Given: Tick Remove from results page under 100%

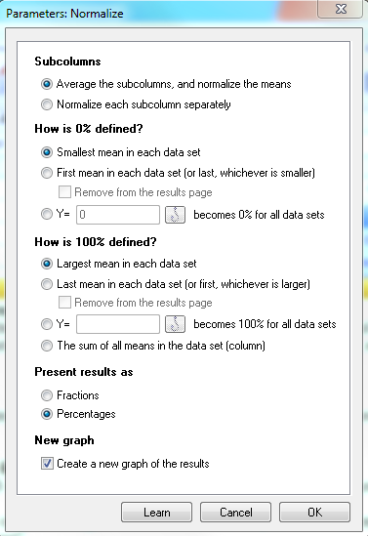Looking at the screenshot, I should click(x=65, y=303).
